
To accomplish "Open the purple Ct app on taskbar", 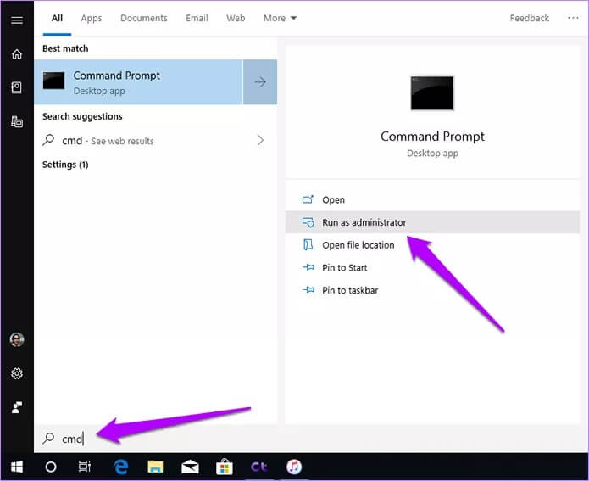I will tap(259, 467).
